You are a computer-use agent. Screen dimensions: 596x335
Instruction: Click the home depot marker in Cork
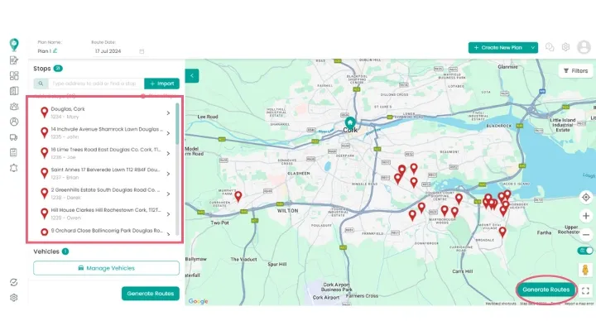click(x=350, y=123)
